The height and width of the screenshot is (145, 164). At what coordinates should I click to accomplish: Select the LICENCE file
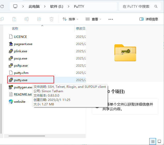pos(20,37)
